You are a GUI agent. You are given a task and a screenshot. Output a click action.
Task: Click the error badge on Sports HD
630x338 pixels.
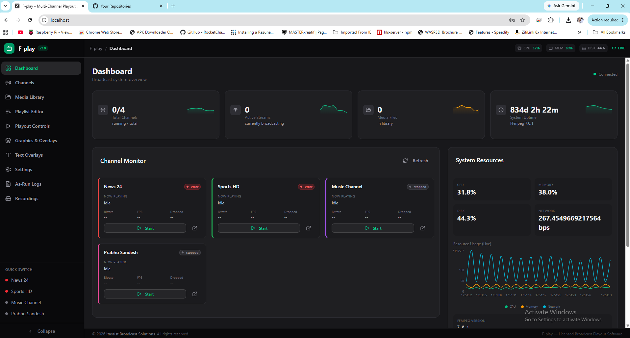(306, 187)
